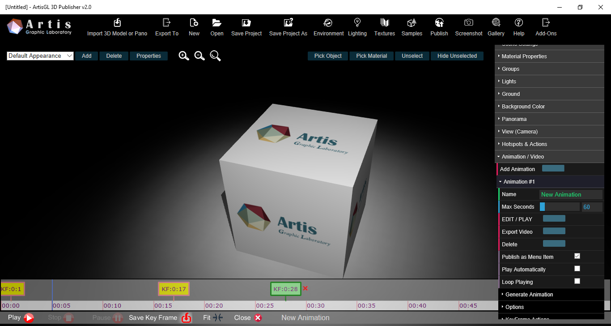Open the Lighting tool
Image resolution: width=611 pixels, height=326 pixels.
tap(357, 27)
